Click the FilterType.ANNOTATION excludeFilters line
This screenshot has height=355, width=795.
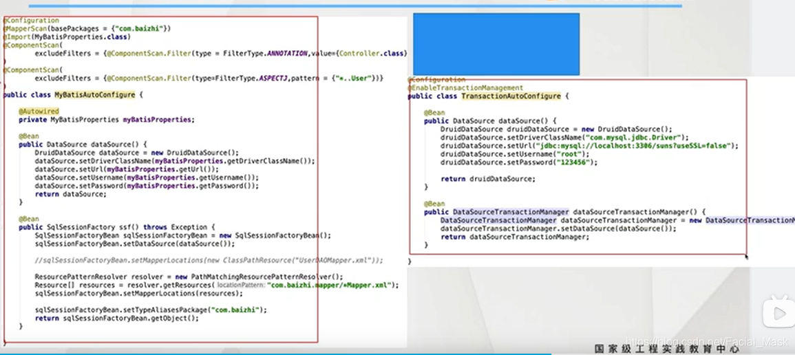(x=221, y=53)
